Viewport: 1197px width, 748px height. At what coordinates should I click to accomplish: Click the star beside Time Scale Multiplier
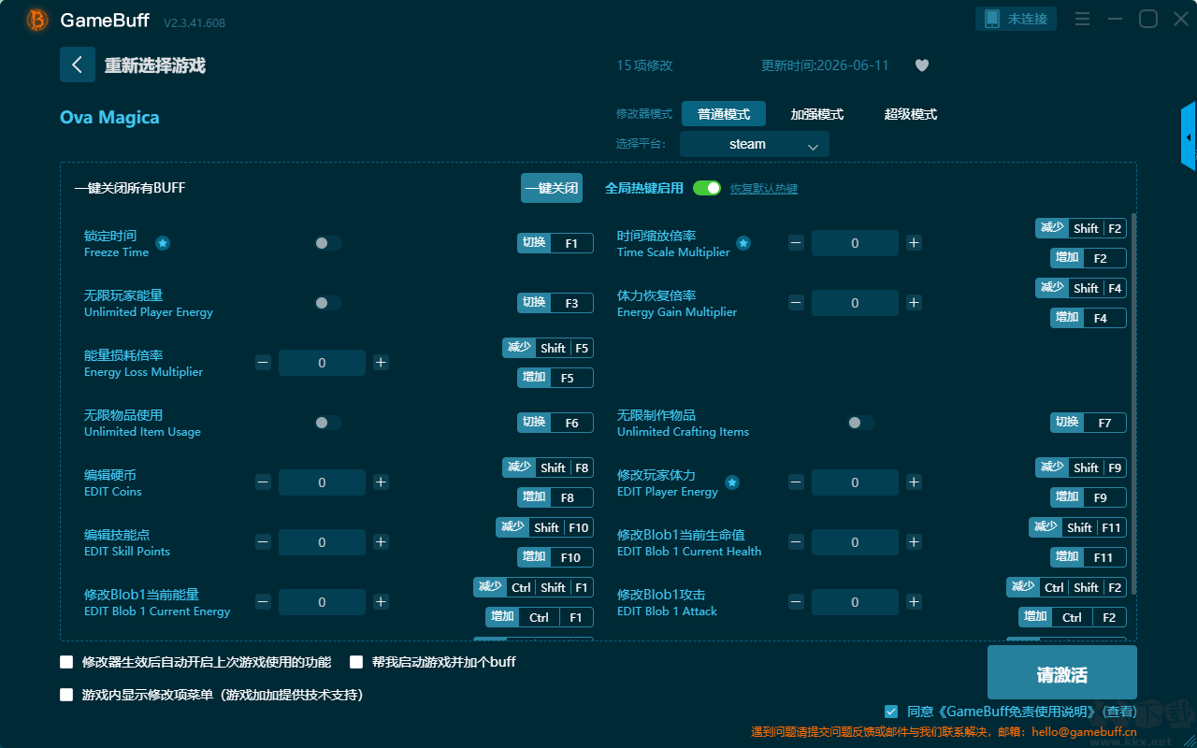click(743, 243)
